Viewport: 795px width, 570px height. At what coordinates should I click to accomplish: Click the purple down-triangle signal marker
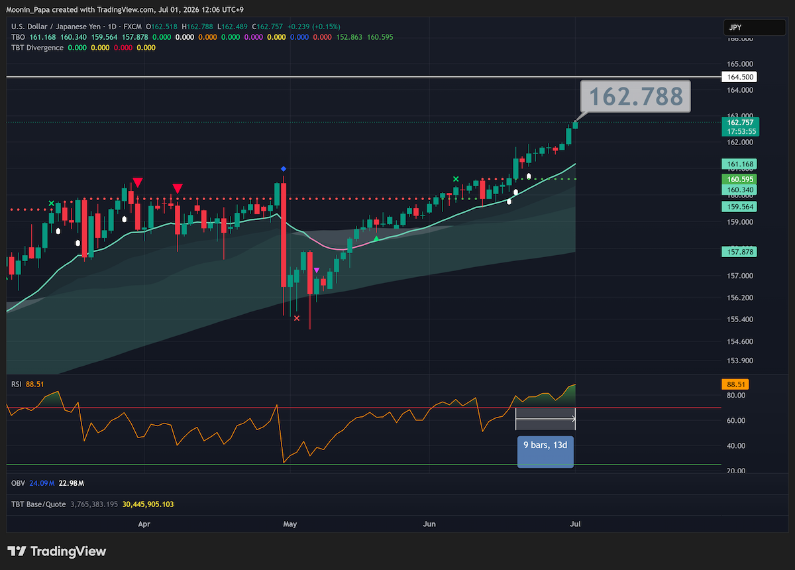coord(317,270)
